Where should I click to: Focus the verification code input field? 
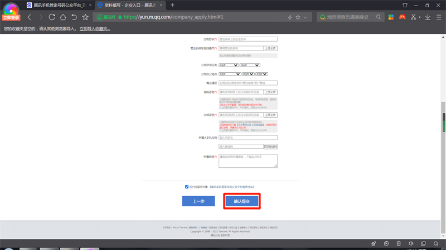click(241, 147)
